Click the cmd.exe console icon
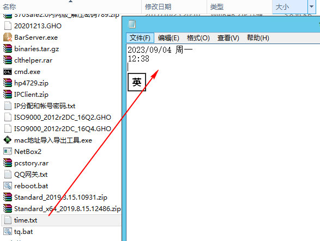 click(x=8, y=72)
